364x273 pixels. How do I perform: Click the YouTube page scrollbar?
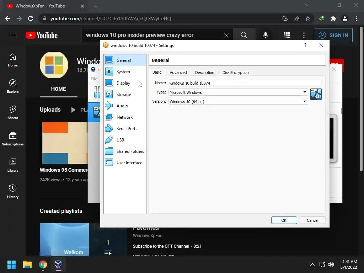click(x=361, y=99)
